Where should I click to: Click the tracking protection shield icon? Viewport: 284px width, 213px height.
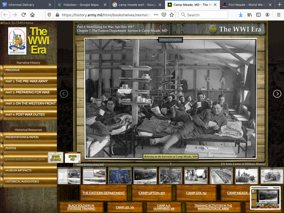tap(49, 15)
